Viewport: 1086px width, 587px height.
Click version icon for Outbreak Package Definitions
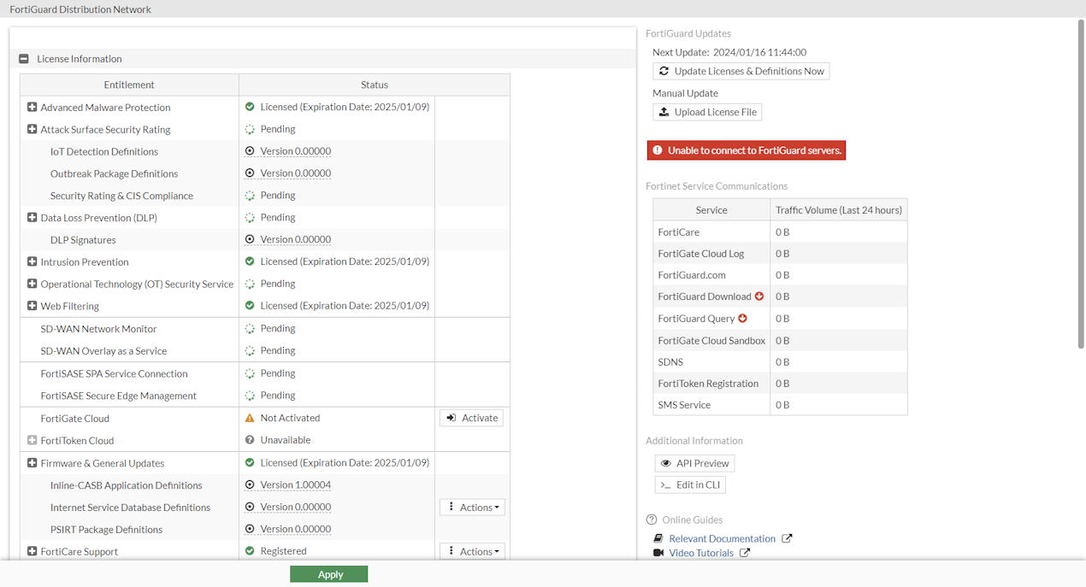click(250, 173)
